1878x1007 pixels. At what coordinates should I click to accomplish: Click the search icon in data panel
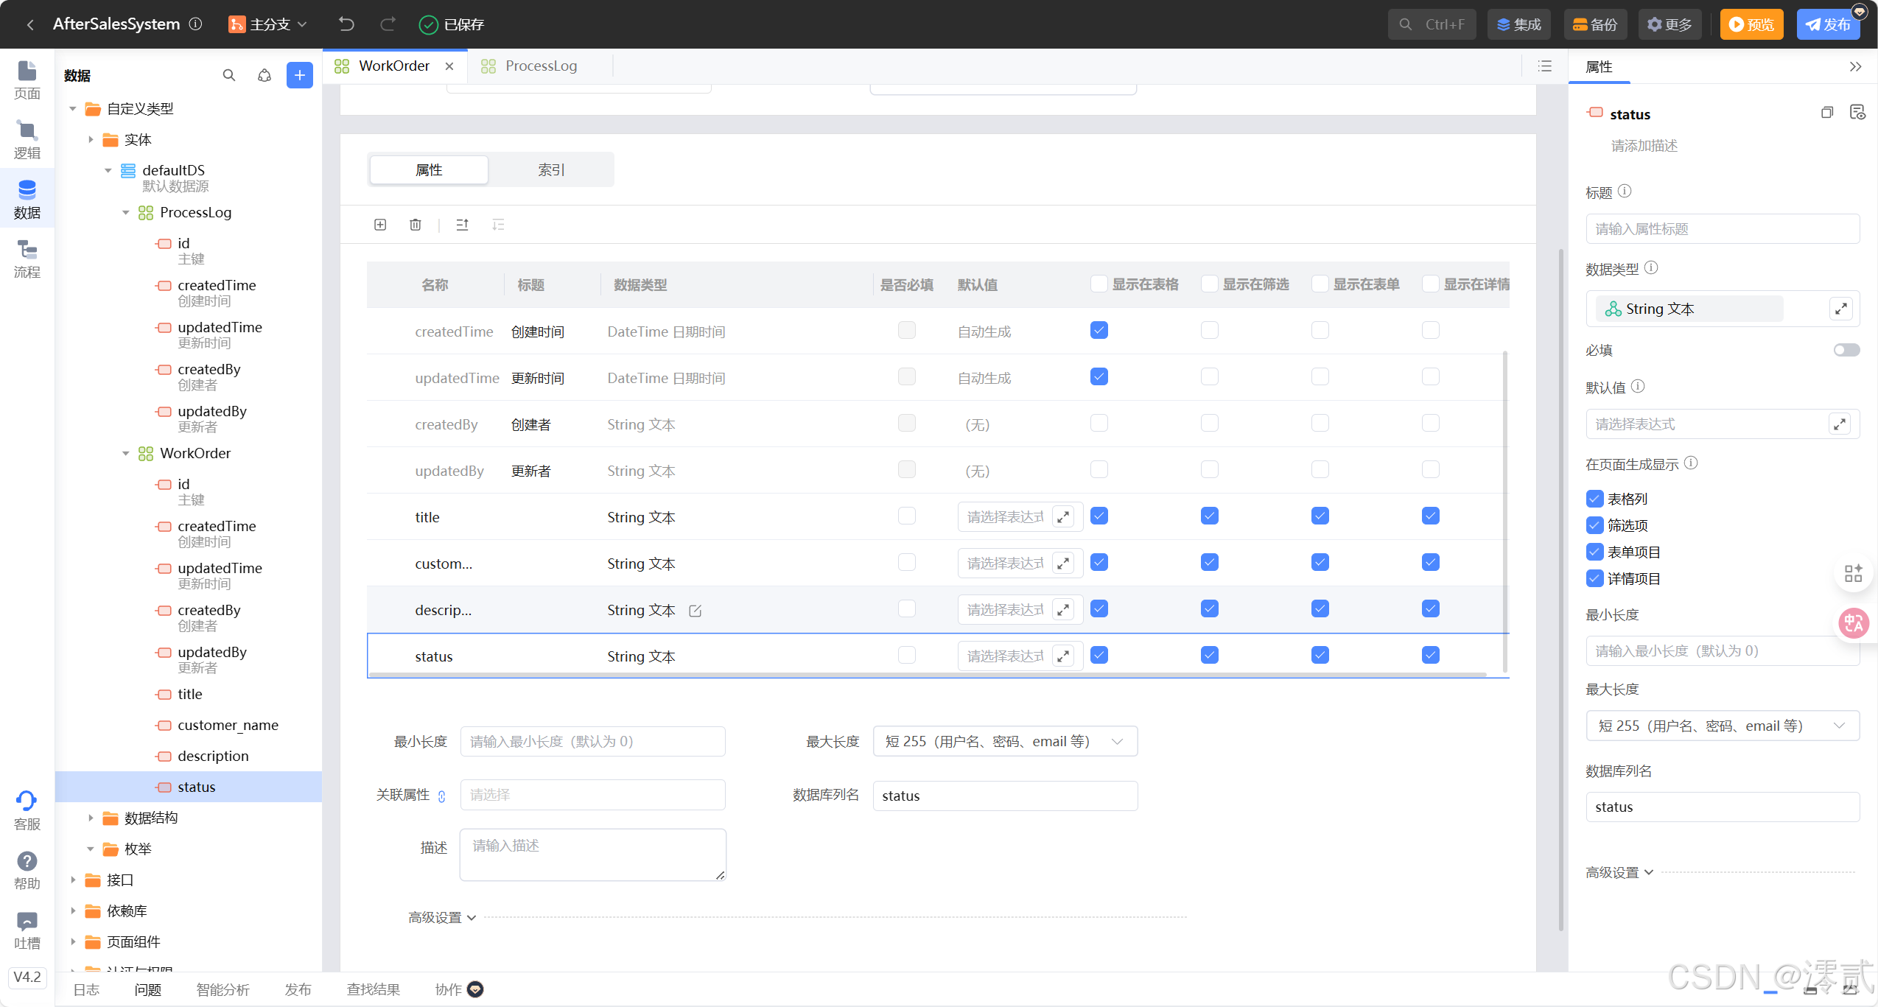point(229,75)
